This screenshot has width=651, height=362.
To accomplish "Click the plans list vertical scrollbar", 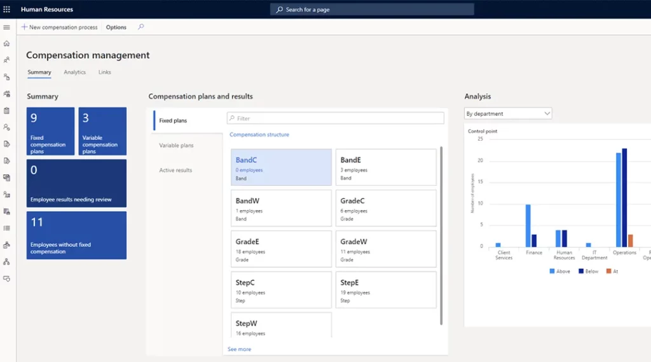I will (x=441, y=235).
